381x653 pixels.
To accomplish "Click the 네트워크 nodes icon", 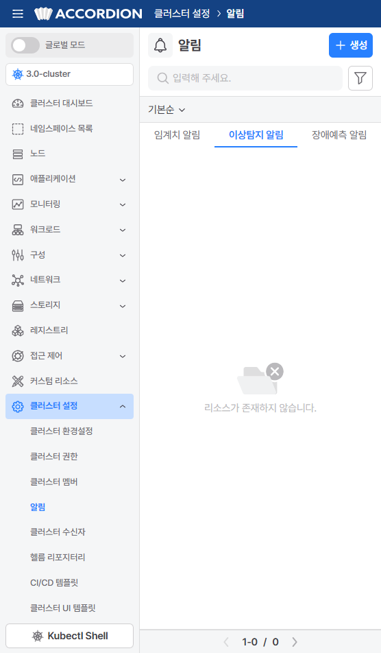I will pyautogui.click(x=17, y=281).
